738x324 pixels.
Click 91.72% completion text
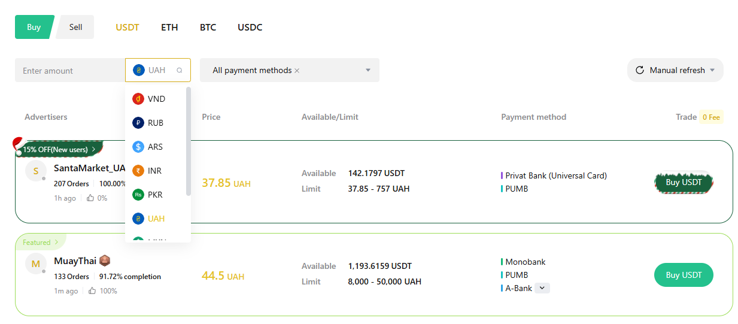click(130, 277)
